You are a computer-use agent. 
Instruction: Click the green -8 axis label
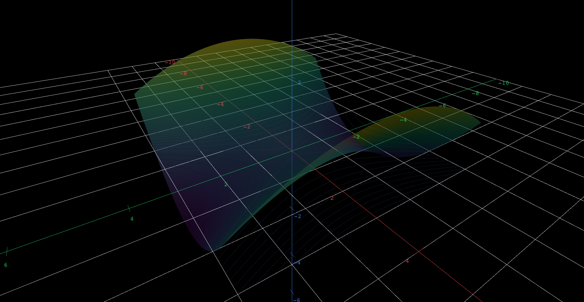(x=475, y=93)
